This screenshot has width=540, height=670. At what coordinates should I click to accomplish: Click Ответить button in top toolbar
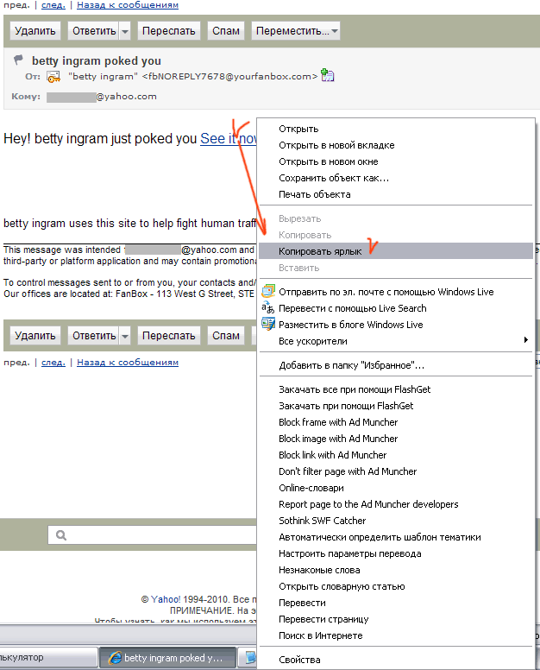(94, 31)
